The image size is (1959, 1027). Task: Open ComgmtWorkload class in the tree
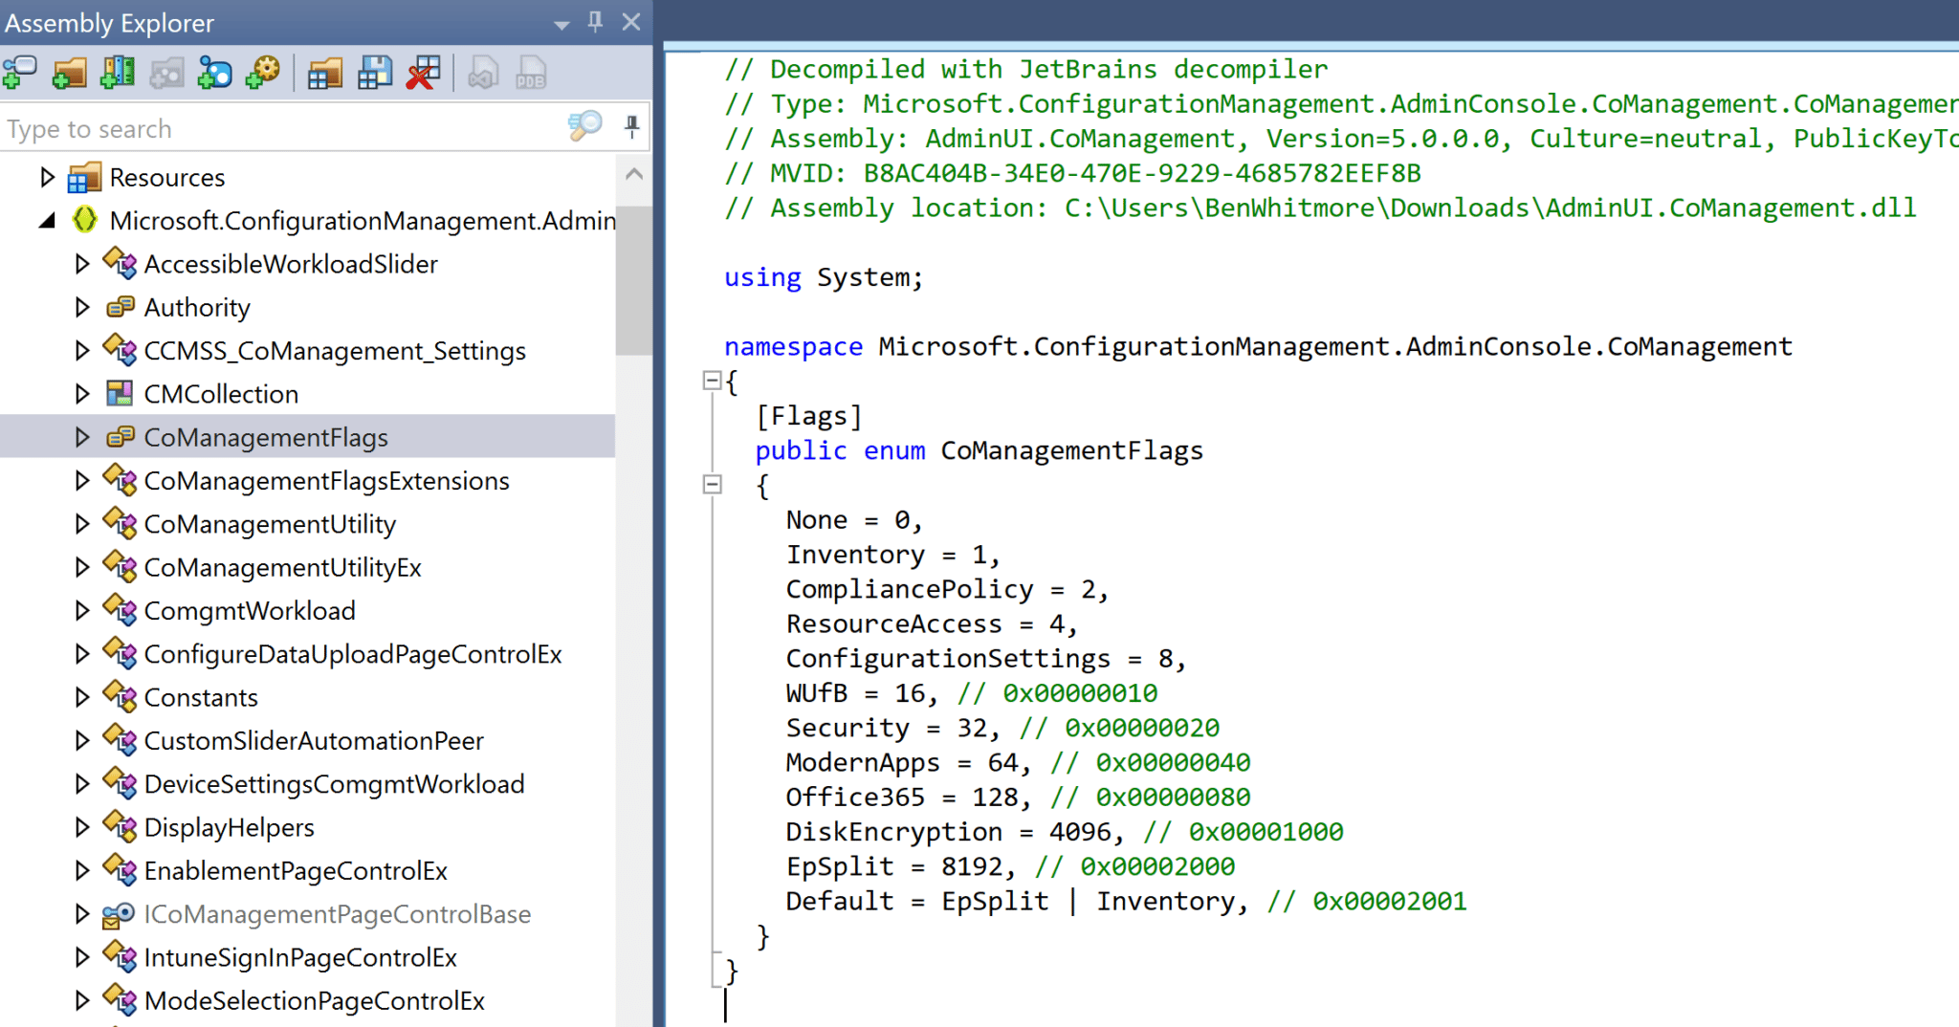[250, 611]
